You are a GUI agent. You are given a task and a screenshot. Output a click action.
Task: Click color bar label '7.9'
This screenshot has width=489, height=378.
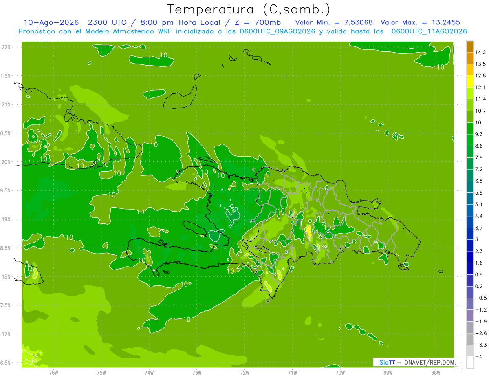pos(479,157)
